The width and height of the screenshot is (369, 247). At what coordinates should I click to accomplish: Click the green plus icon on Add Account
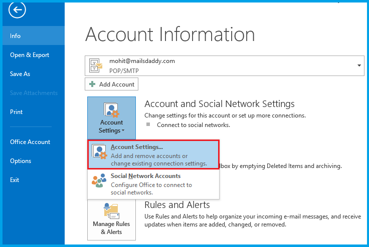click(x=92, y=84)
